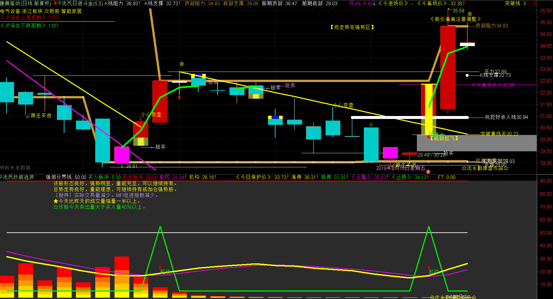553x299 pixels.
Task: Click the header value 前期底部: 29.03
Action: click(320, 3)
